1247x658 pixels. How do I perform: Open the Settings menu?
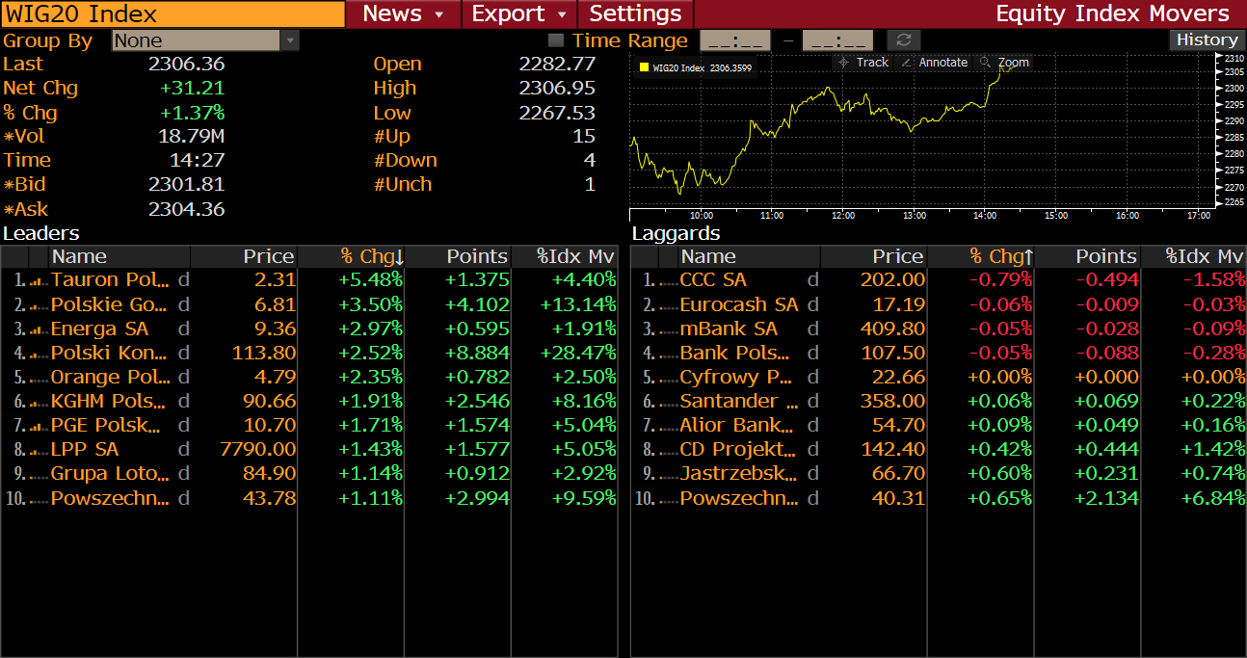(635, 14)
